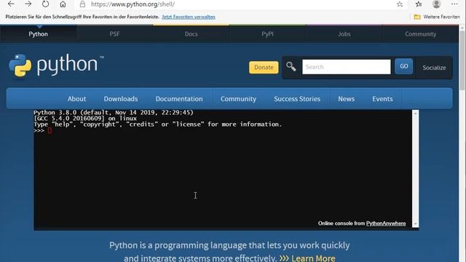Open the Documentation menu
Screen dimensions: 466x262
(179, 99)
